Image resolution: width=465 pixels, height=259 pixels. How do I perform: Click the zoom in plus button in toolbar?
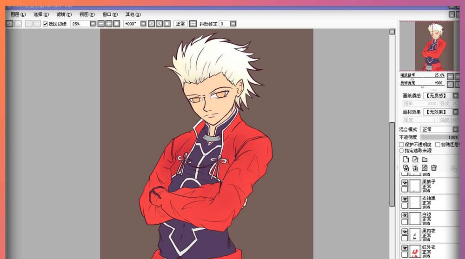coord(109,24)
